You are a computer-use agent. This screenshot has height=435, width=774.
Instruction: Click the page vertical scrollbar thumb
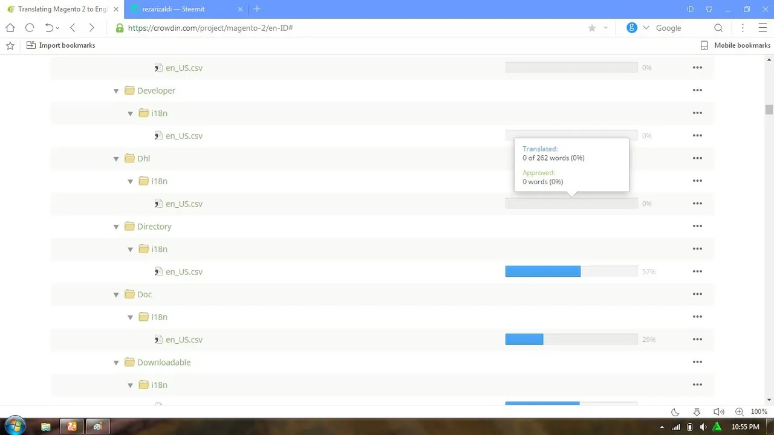[x=769, y=109]
